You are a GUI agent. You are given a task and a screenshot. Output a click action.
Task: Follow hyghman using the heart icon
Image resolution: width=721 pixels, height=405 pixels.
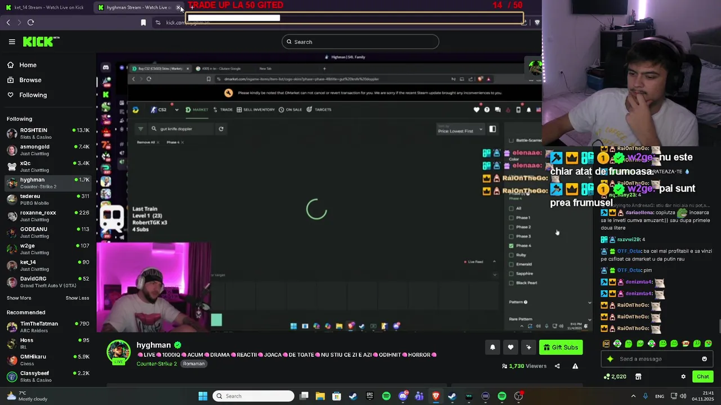coord(510,347)
